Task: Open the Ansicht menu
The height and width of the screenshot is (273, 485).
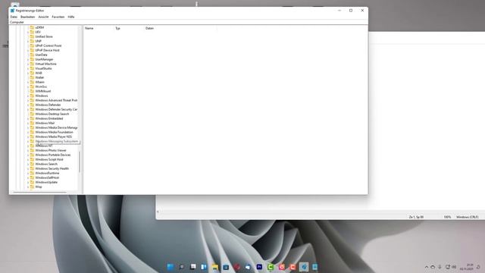Action: 43,17
